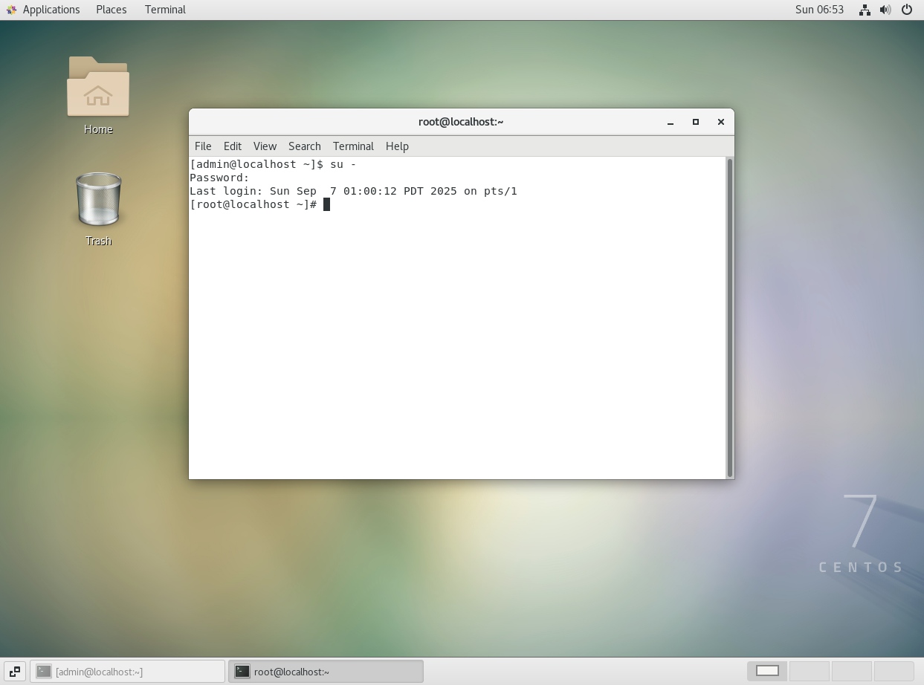Open the Edit menu
924x685 pixels.
click(233, 146)
